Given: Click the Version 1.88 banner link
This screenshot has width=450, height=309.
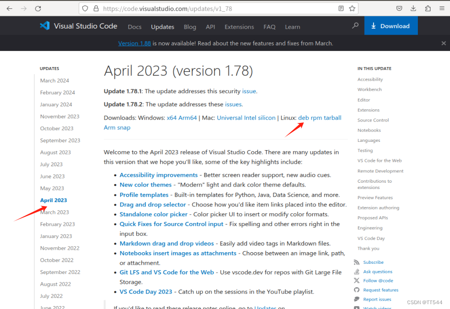Looking at the screenshot, I should pyautogui.click(x=134, y=43).
